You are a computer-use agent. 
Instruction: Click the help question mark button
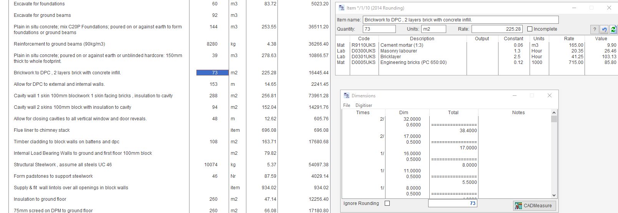pyautogui.click(x=595, y=29)
